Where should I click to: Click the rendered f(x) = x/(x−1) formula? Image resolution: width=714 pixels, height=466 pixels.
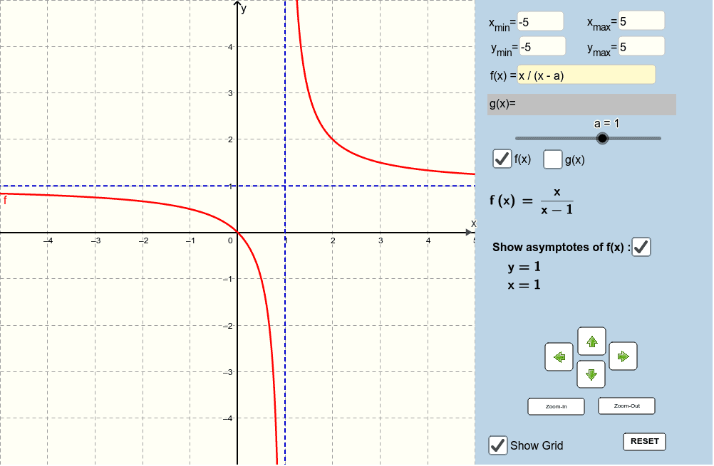pyautogui.click(x=532, y=201)
